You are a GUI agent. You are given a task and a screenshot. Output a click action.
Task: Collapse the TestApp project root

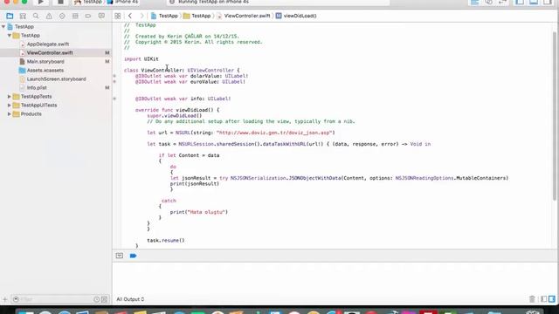click(x=3, y=27)
